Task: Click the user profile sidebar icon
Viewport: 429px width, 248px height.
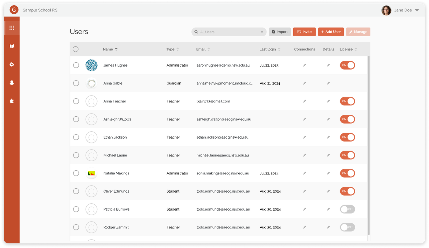Action: click(x=12, y=83)
